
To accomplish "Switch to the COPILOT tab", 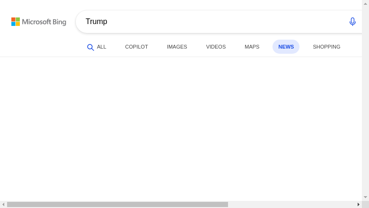I will click(137, 47).
